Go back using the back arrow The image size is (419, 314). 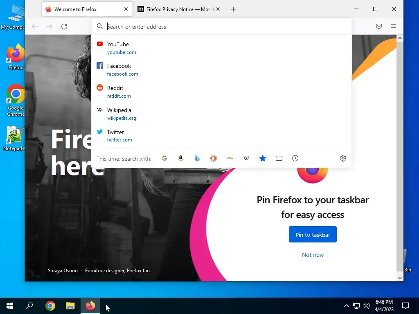[35, 27]
